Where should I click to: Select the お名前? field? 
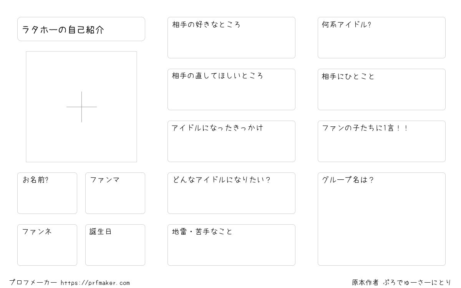pyautogui.click(x=47, y=193)
